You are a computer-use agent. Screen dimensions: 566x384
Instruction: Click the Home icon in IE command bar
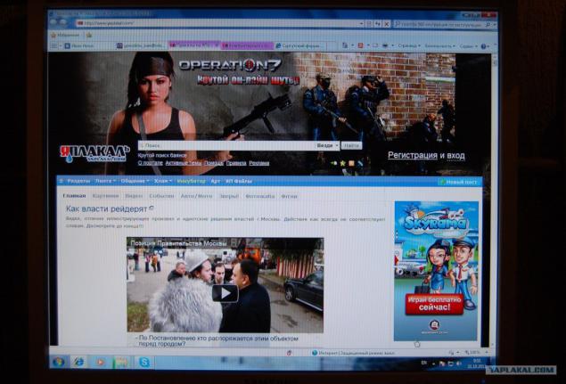(x=345, y=45)
